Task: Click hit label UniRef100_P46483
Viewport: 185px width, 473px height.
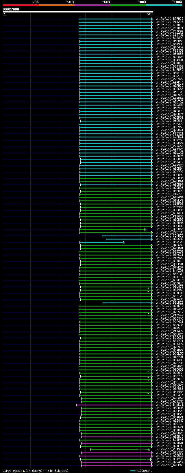Action: 169,207
